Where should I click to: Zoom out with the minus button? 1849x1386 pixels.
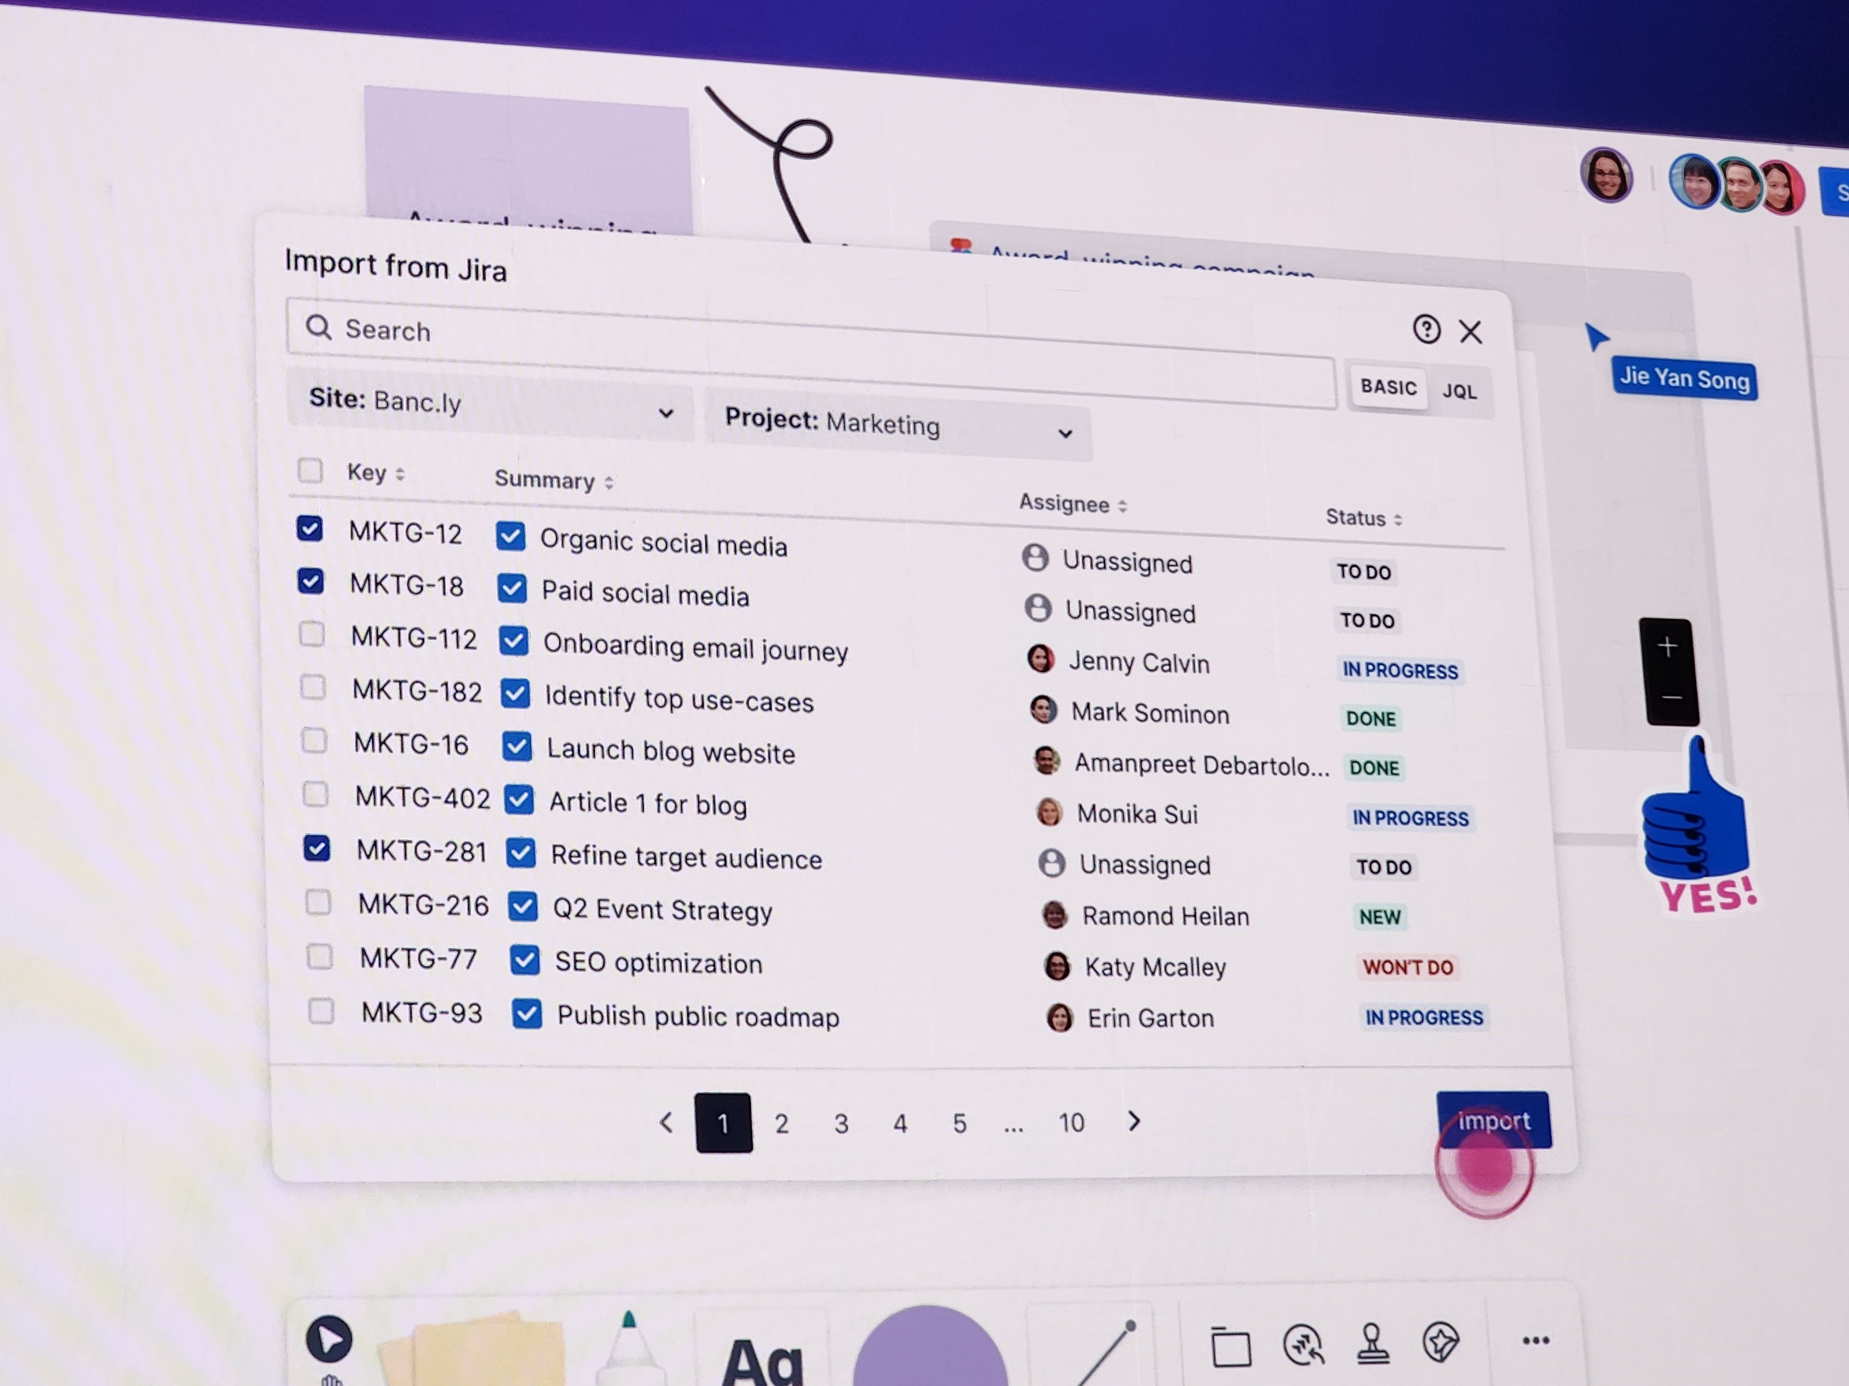[1671, 697]
